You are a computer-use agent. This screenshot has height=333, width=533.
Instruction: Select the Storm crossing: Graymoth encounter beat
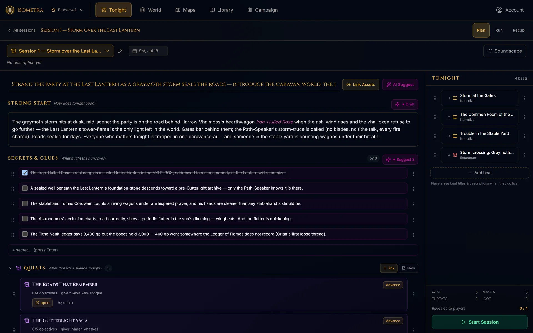pos(479,155)
